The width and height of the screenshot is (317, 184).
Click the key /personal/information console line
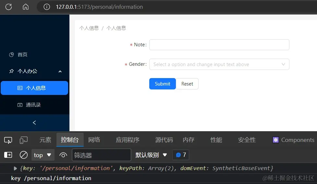(51, 178)
